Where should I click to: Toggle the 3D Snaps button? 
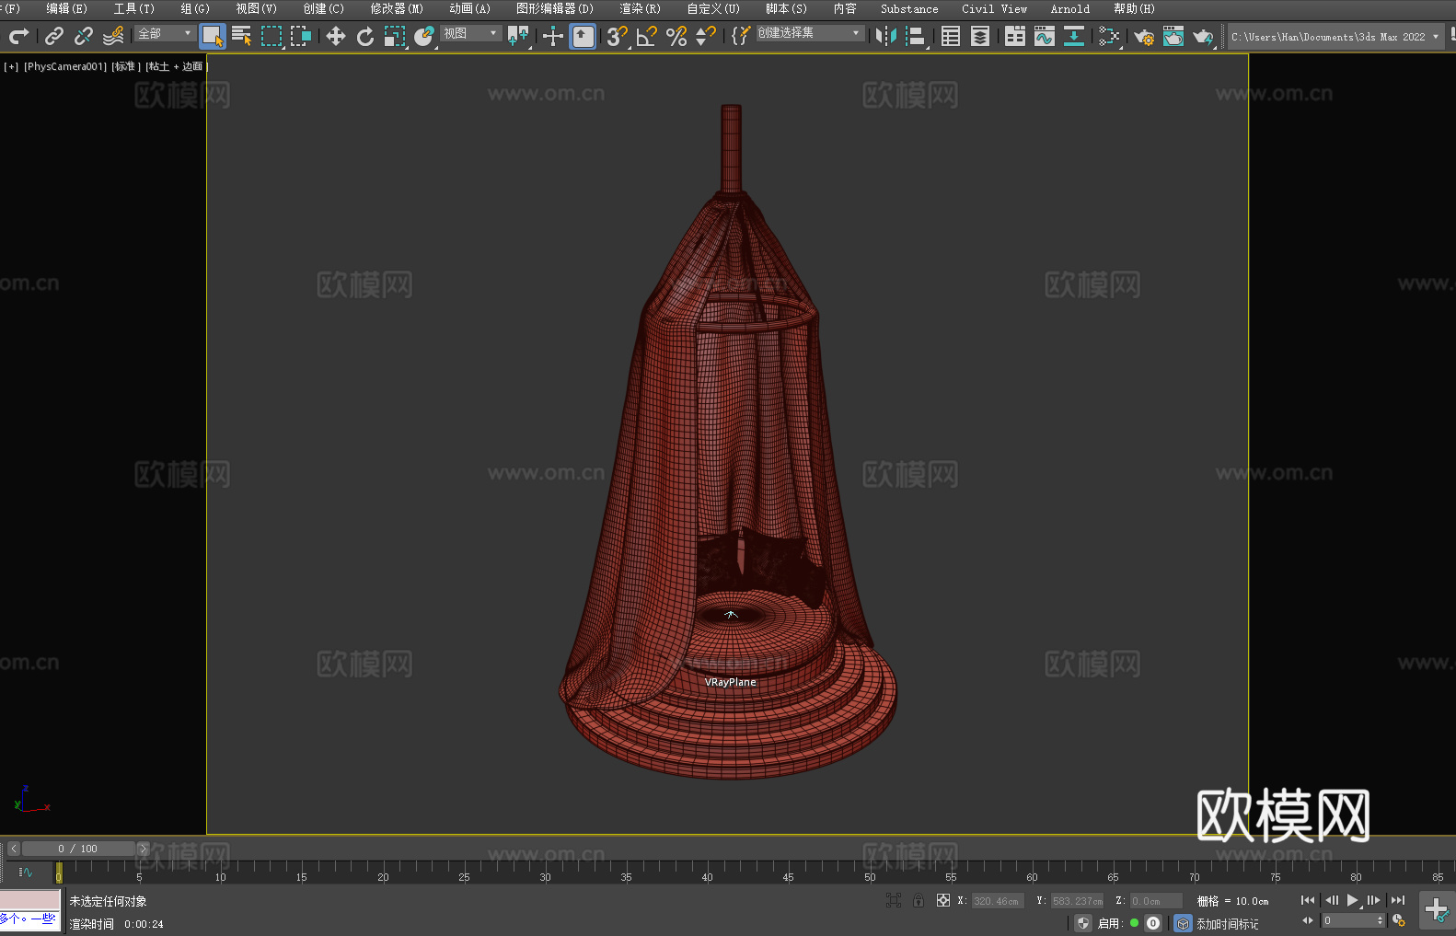pos(616,36)
